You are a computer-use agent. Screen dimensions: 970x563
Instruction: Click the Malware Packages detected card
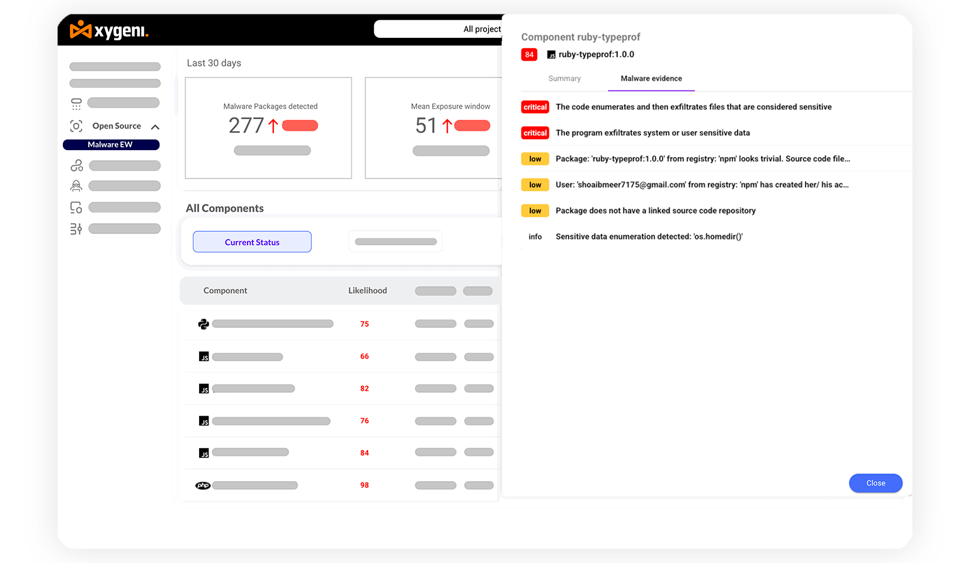tap(268, 128)
